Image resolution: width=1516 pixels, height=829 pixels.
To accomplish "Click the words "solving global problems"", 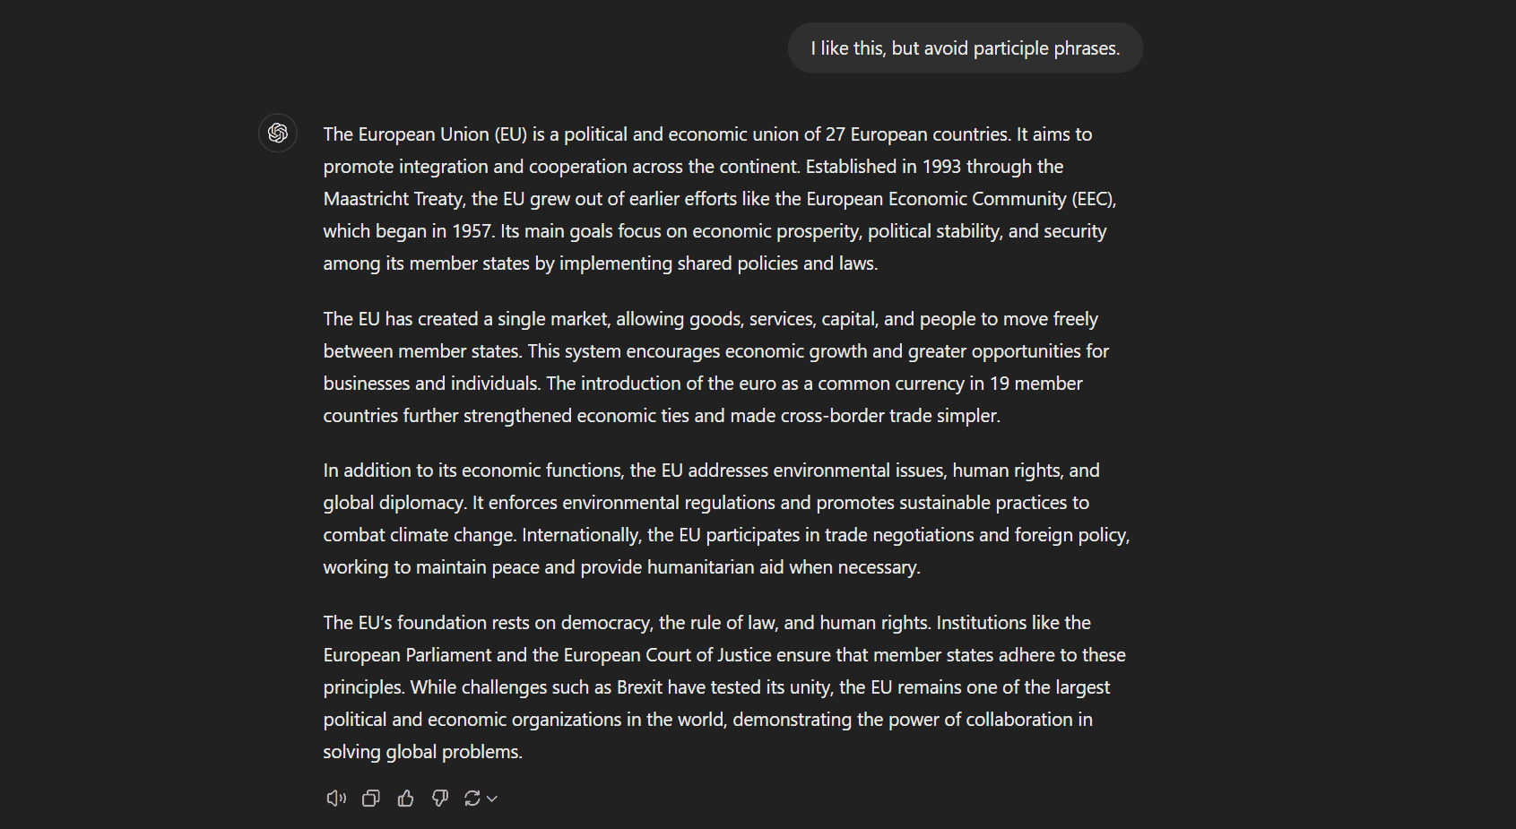I will tap(420, 752).
